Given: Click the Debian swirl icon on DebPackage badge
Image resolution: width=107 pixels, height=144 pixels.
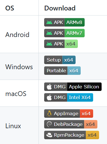Looking at the screenshot, I should [x=49, y=124].
